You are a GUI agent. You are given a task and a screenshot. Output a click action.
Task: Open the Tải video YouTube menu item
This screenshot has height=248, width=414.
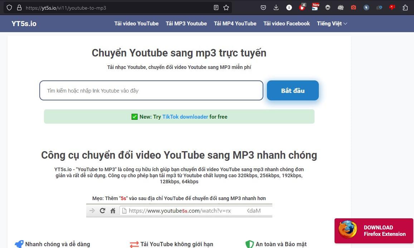[x=136, y=24]
